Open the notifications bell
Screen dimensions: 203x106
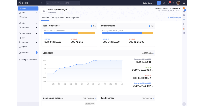pos(169,3)
